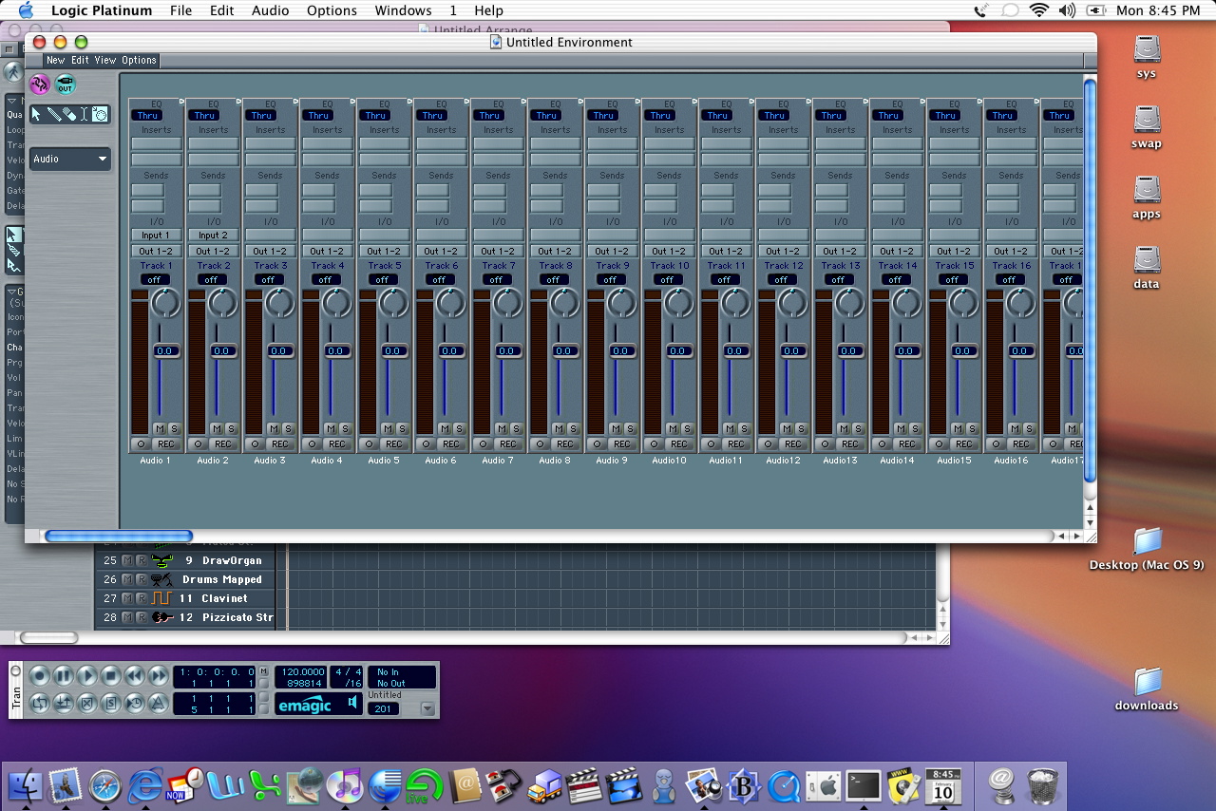Select the Eraser tool in Environment toolbox
Image resolution: width=1216 pixels, height=811 pixels.
[68, 115]
